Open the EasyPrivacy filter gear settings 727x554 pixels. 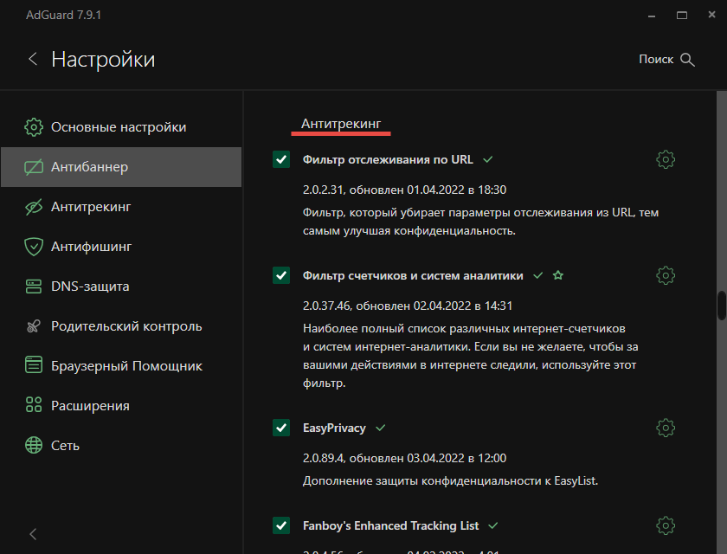(666, 428)
